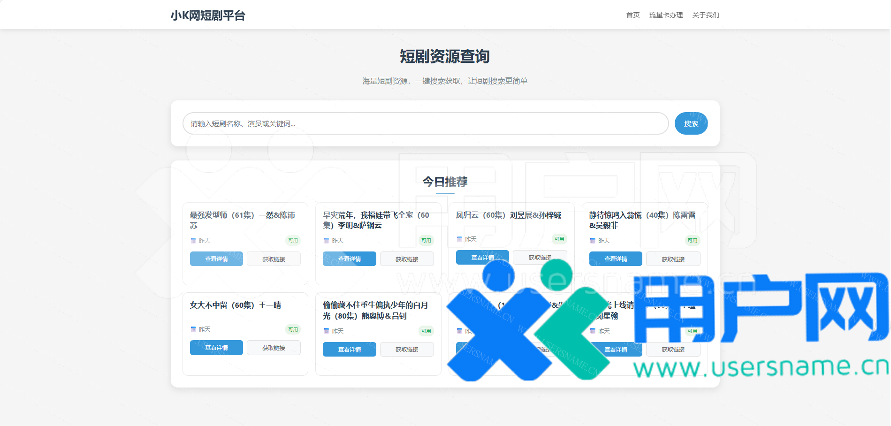891x426 pixels.
Task: Click calendar icon on 旱灾荒年 card
Action: 326,241
